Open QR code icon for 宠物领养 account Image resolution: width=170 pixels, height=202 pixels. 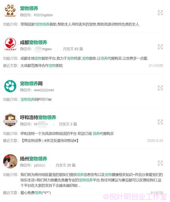click(x=160, y=12)
